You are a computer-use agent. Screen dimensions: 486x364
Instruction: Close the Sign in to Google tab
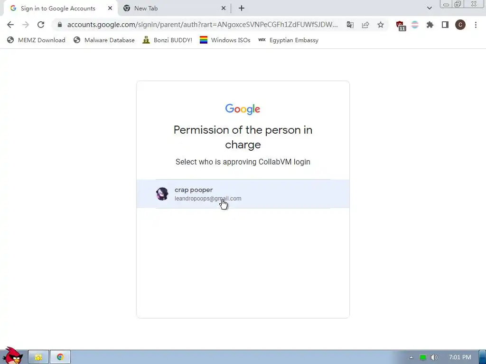coord(110,9)
